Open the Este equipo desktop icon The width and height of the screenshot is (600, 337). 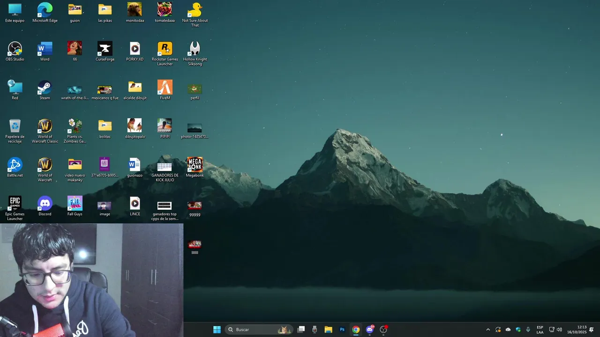point(15,13)
